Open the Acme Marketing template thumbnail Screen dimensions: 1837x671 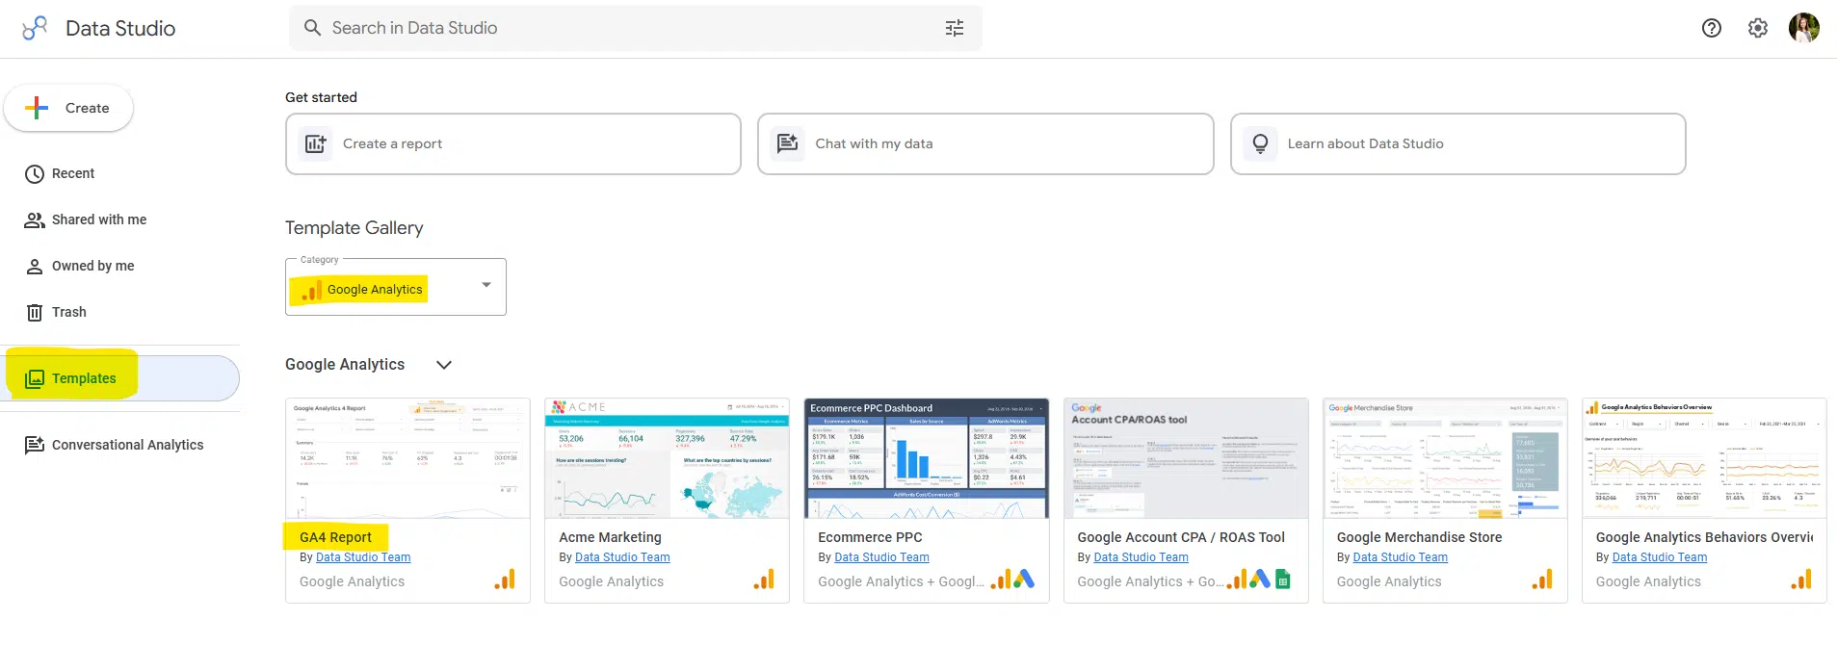tap(667, 458)
